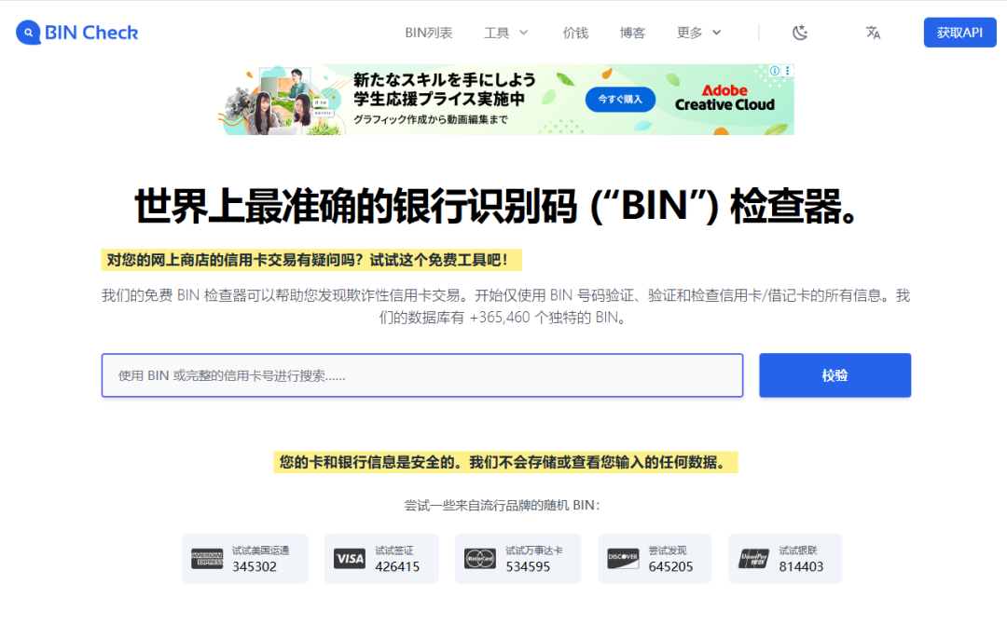This screenshot has width=1007, height=625.
Task: Open the language switcher icon
Action: (x=873, y=32)
